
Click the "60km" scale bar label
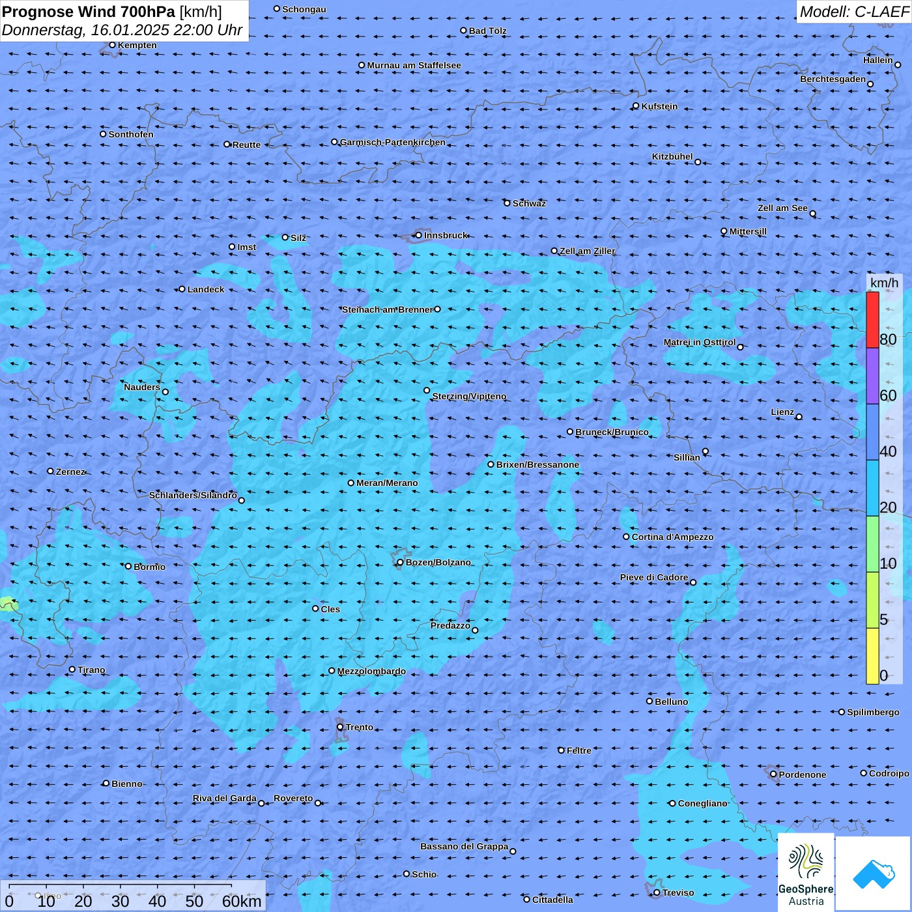click(242, 902)
